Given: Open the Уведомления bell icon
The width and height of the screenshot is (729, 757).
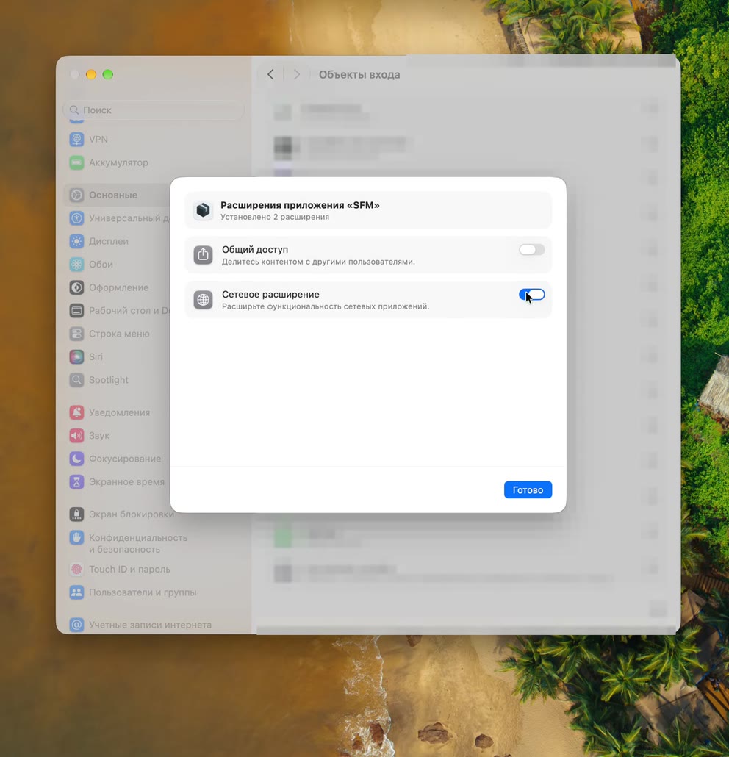Looking at the screenshot, I should [76, 412].
